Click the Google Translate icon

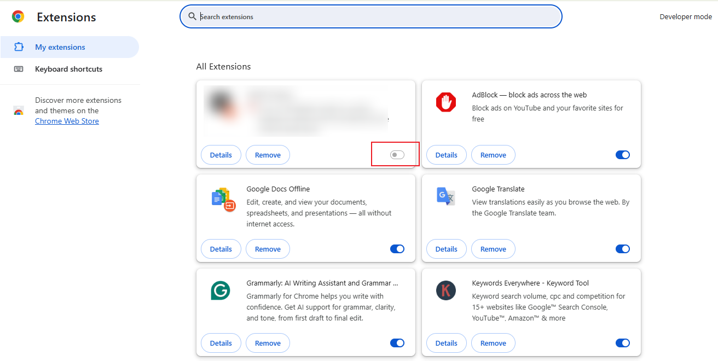pos(446,196)
